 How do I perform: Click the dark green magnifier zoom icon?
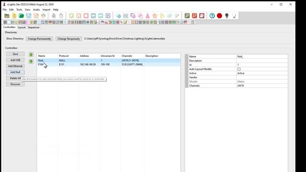pos(187,16)
